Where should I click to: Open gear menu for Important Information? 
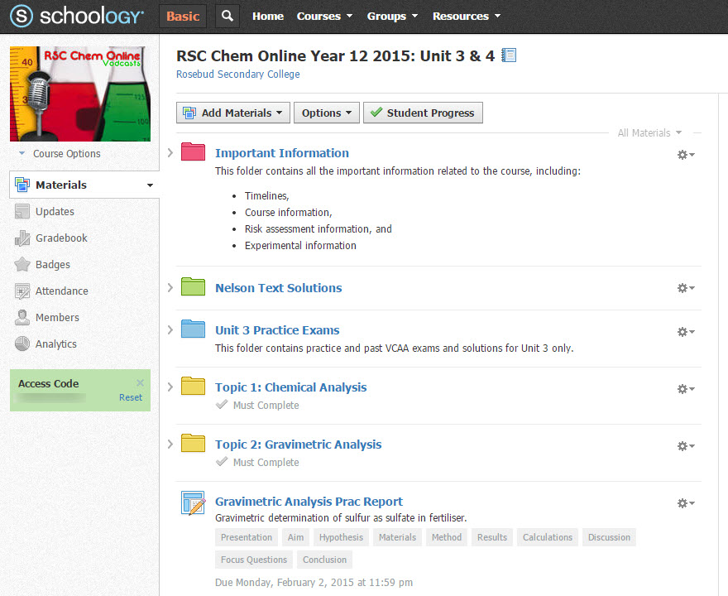pyautogui.click(x=686, y=155)
